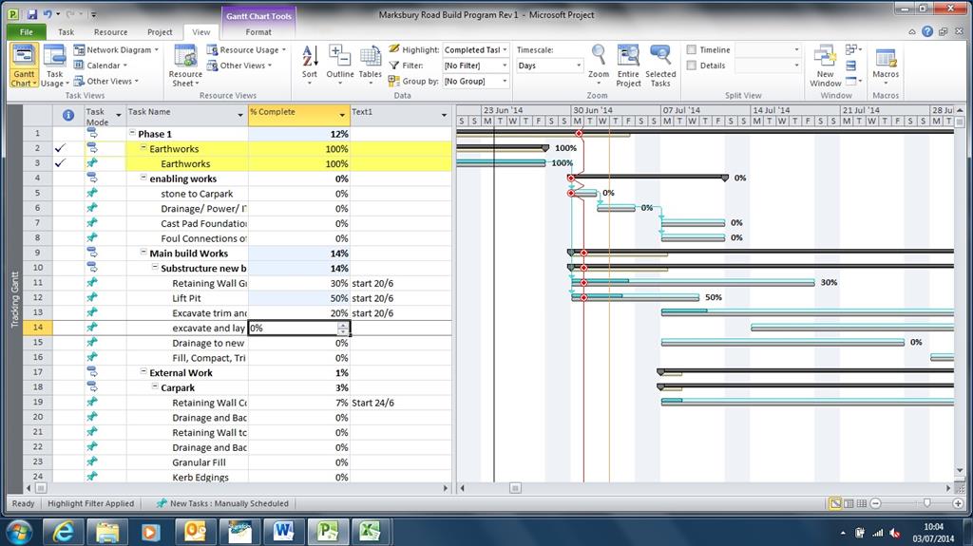Enable the Timeline checkbox
973x546 pixels.
tap(692, 49)
